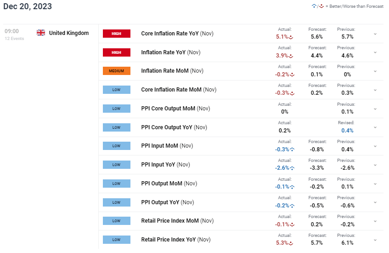
Task: Expand Retail Price Index YoY row chevron
Action: [375, 240]
